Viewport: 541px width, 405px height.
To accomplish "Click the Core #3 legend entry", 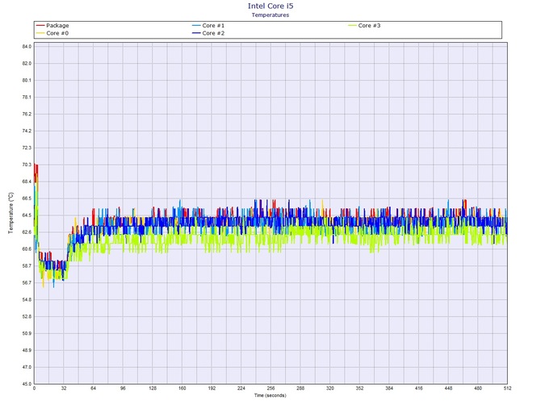I will [364, 26].
